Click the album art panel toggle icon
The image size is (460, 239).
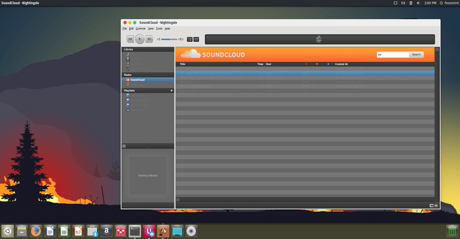124,146
